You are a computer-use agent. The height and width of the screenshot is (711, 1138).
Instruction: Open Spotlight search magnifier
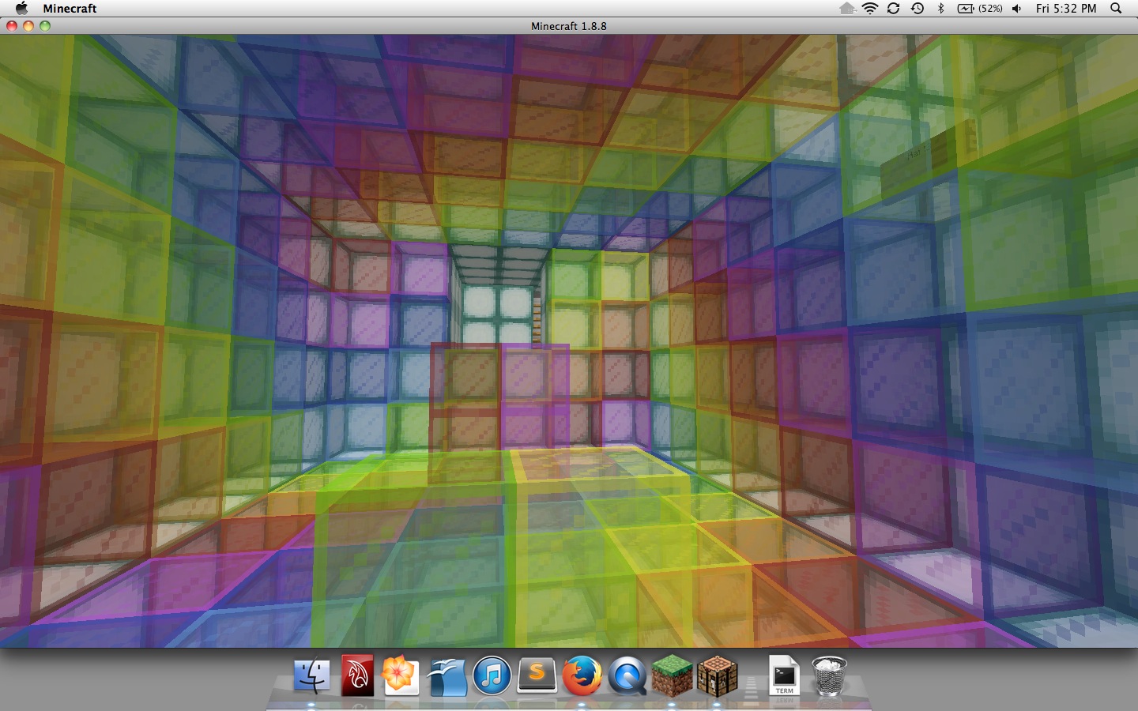tap(1116, 9)
